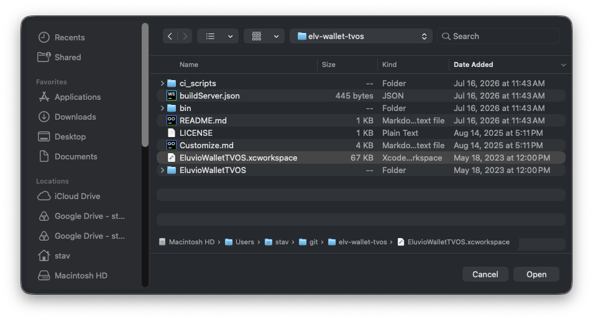Click EluvioWalletTVOS.xcworkspace in the path bar

pos(454,242)
